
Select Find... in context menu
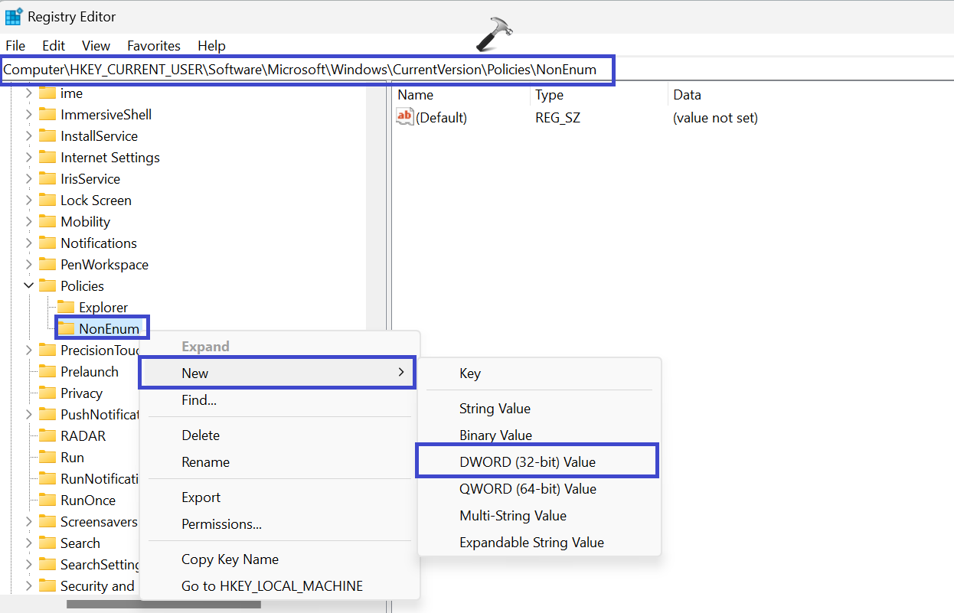(279, 400)
